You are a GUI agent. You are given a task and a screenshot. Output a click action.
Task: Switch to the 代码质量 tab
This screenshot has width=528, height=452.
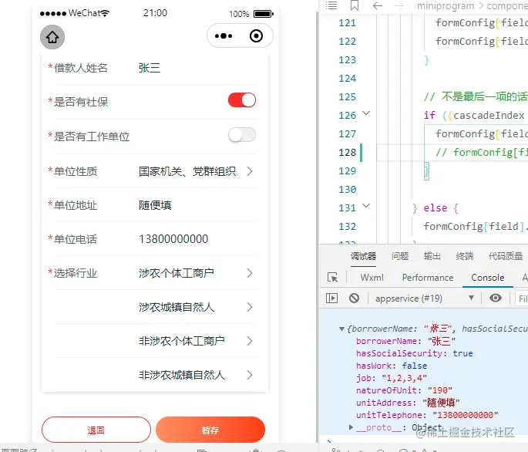pos(506,256)
